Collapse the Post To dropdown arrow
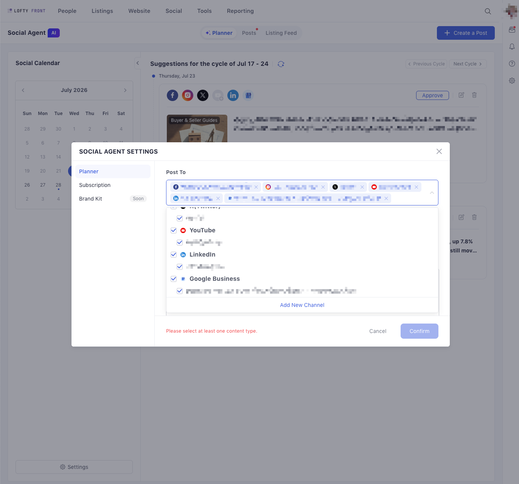The height and width of the screenshot is (484, 519). [432, 193]
